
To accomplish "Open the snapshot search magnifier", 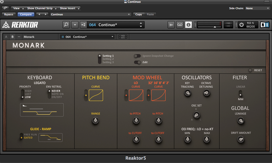I will (x=66, y=24).
